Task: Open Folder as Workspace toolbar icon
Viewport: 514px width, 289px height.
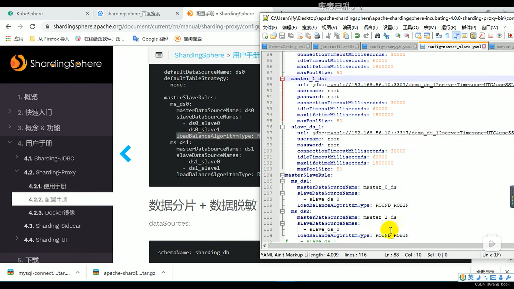Action: tap(491, 36)
